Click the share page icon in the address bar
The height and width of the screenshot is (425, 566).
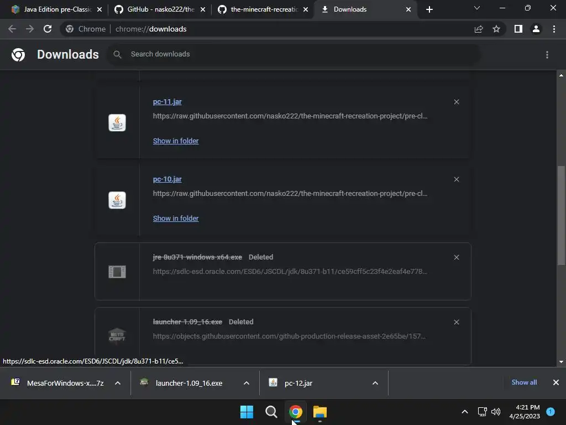click(479, 29)
